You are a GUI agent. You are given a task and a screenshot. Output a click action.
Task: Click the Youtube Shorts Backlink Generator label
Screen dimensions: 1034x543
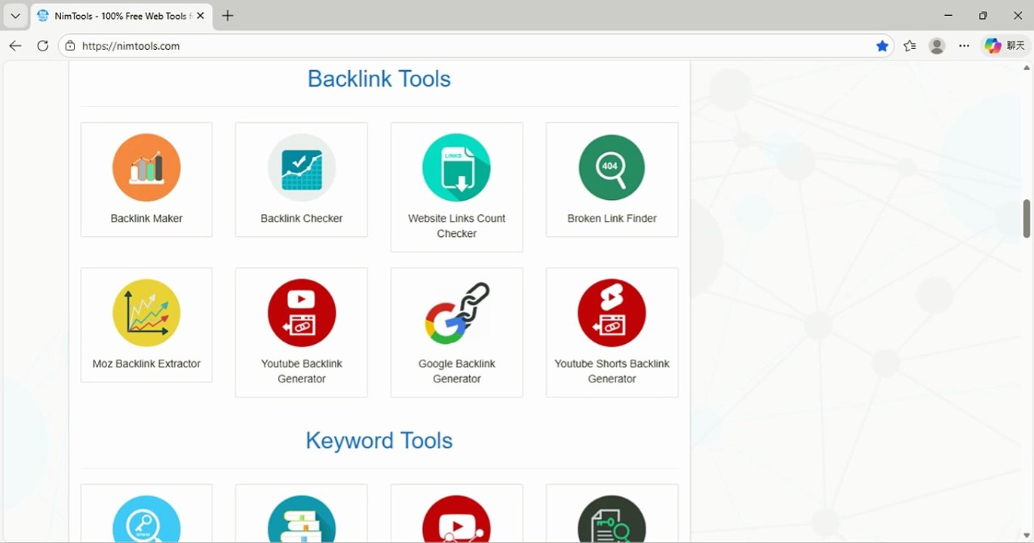click(612, 372)
